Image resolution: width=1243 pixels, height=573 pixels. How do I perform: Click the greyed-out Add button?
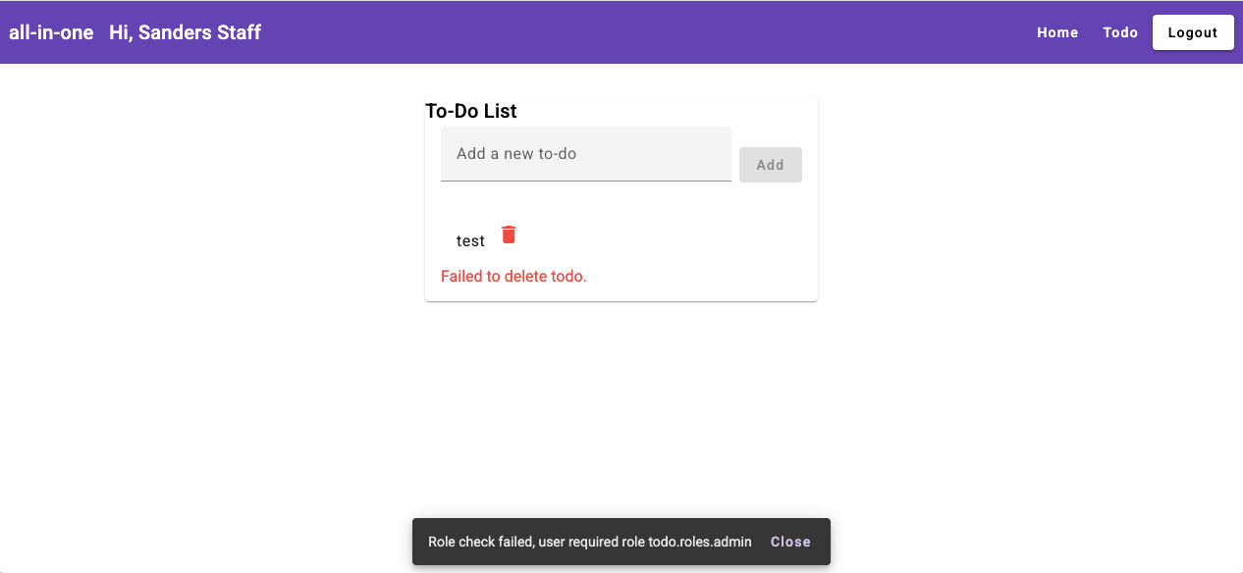coord(771,165)
